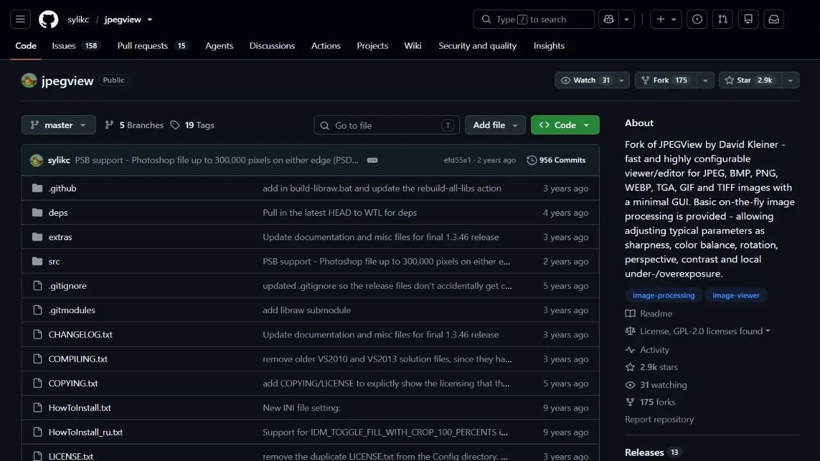
Task: View the 5 Branches link
Action: (x=135, y=125)
